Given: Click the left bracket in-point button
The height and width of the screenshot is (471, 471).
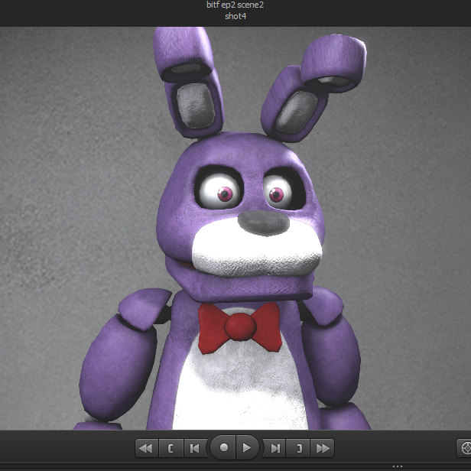Looking at the screenshot, I should click(171, 448).
